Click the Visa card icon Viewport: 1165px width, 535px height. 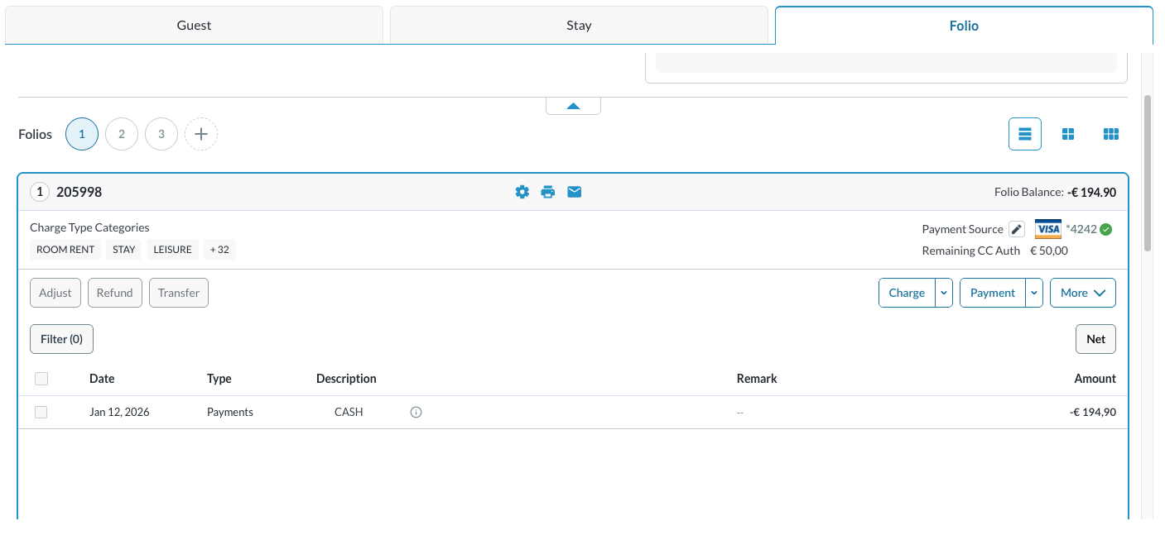pos(1047,228)
